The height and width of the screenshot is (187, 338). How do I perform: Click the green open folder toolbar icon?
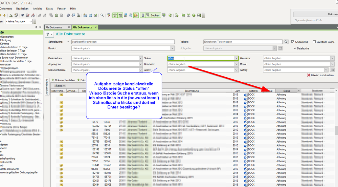pyautogui.click(x=183, y=15)
